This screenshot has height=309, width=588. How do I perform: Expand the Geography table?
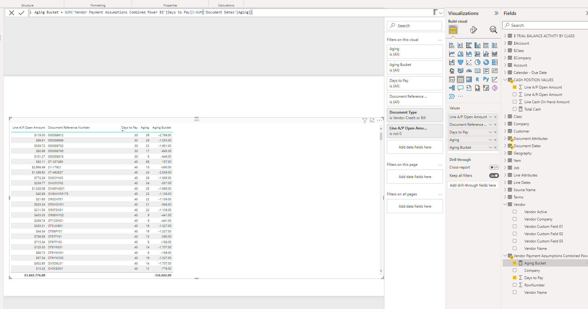[505, 153]
